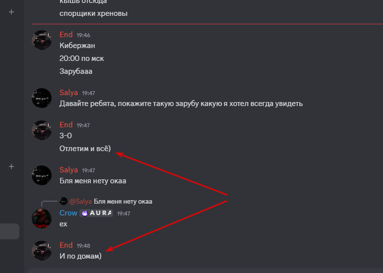The width and height of the screenshot is (383, 273).
Task: Click the message Отлетим и всё)
Action: coord(85,149)
